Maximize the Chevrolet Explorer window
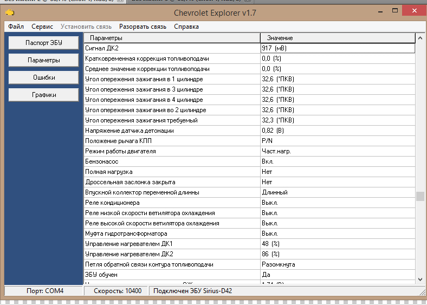Image resolution: width=427 pixels, height=305 pixels. [395, 11]
